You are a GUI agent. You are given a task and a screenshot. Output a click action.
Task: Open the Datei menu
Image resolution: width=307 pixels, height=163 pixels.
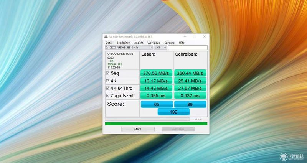coord(109,43)
